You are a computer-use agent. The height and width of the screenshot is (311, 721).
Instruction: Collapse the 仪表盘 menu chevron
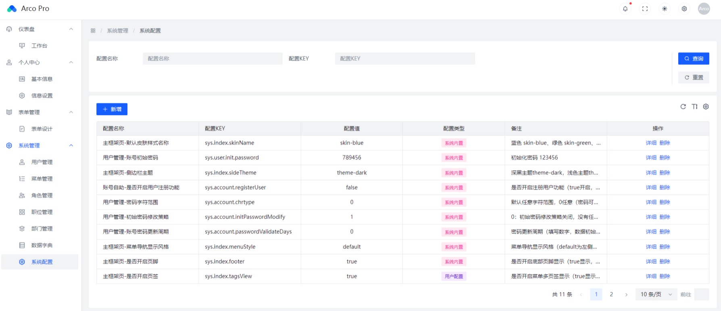71,29
